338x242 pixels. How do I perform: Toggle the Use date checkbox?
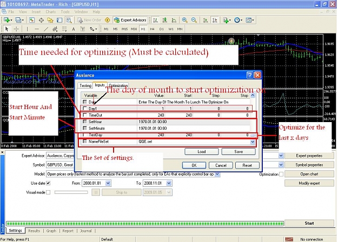tap(48, 183)
